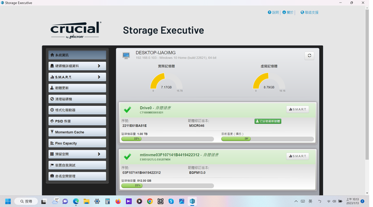This screenshot has width=373, height=207.
Task: Click serial number 2211E61BA81E
Action: click(134, 125)
